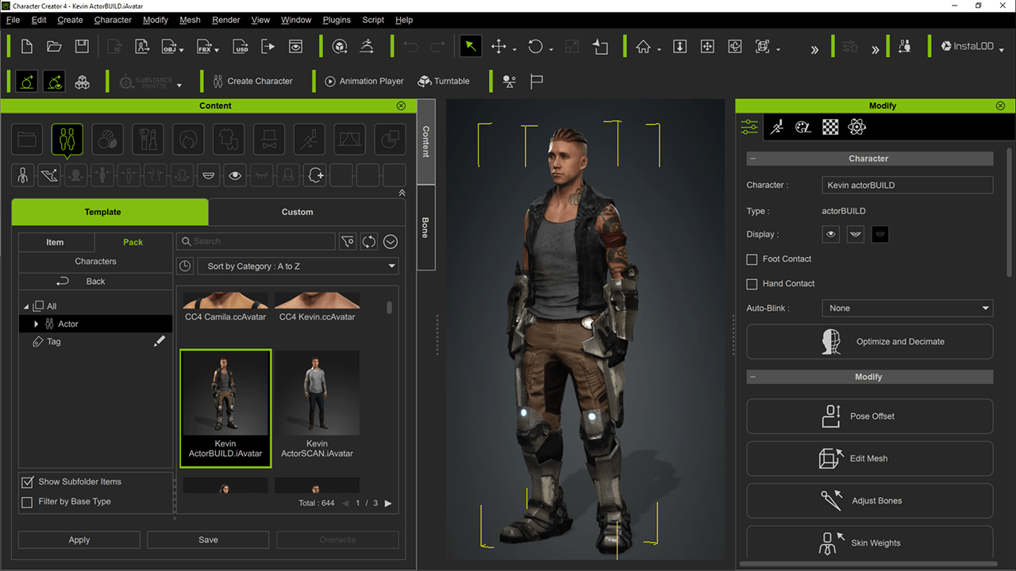
Task: Activate the Rotate transform tool
Action: 536,47
